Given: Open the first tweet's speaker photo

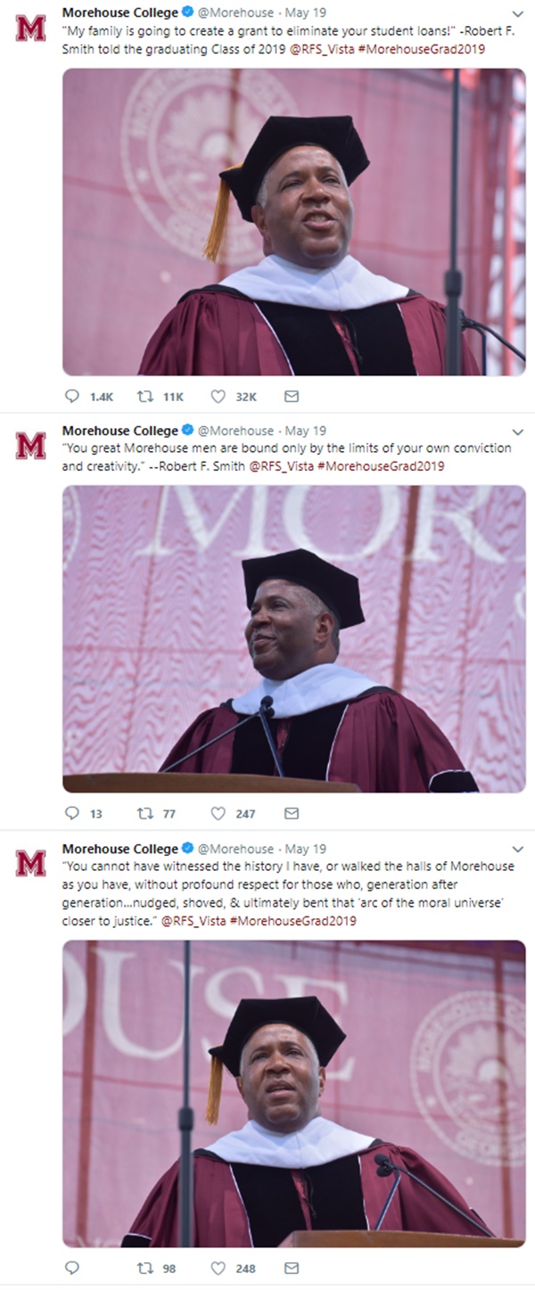Looking at the screenshot, I should click(293, 222).
